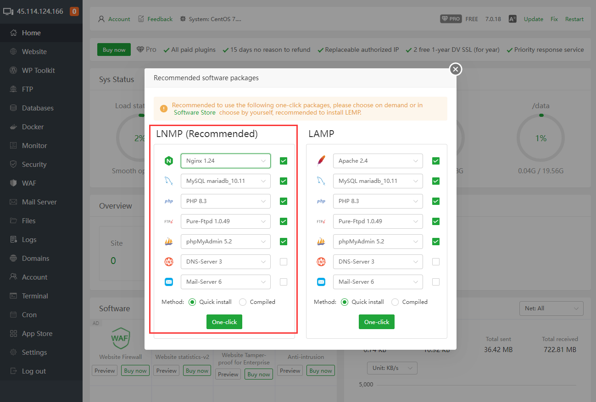Select Log out in the sidebar
The width and height of the screenshot is (596, 402).
click(x=41, y=371)
